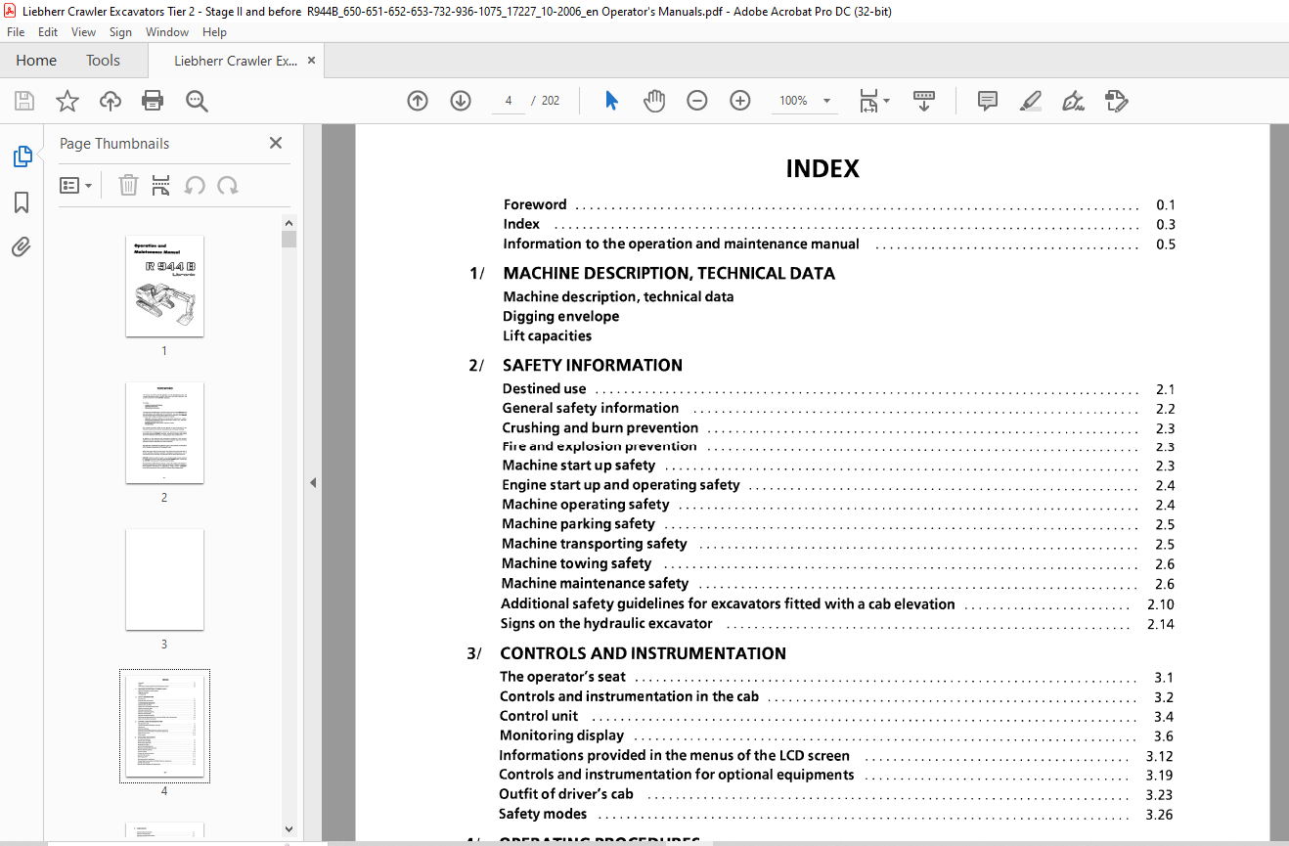Click the upload to cloud icon

(111, 101)
